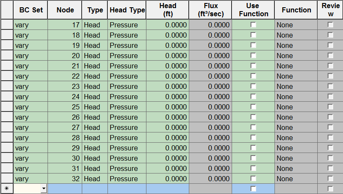
Task: Select Flux cell for node 21
Action: tap(210, 66)
